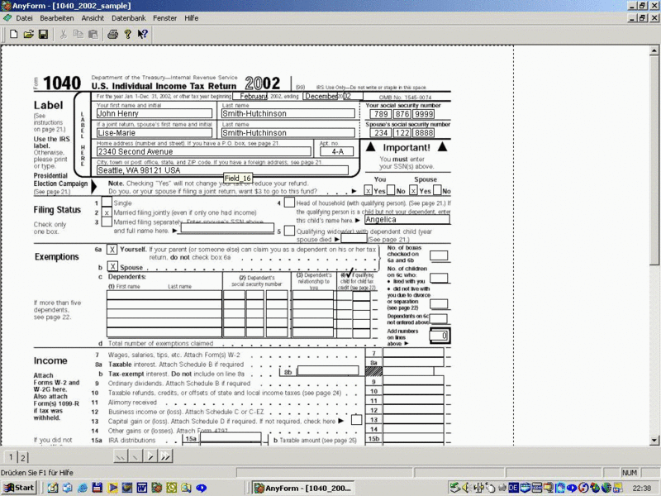
Task: Click the AnyForm taskbar button
Action: [303, 488]
